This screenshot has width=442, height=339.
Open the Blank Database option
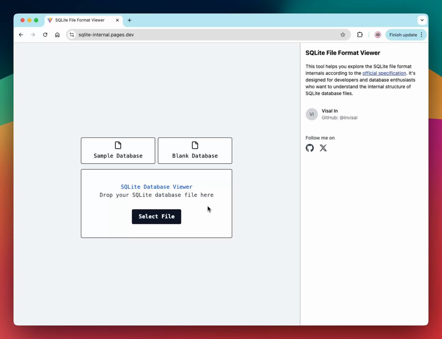click(195, 151)
